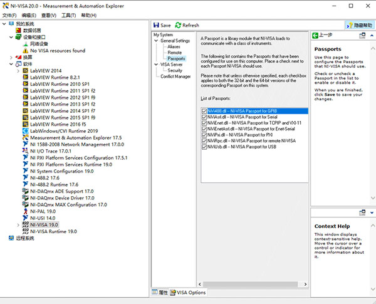Click the Hide Help lightbulb button
The width and height of the screenshot is (376, 304).
click(358, 25)
